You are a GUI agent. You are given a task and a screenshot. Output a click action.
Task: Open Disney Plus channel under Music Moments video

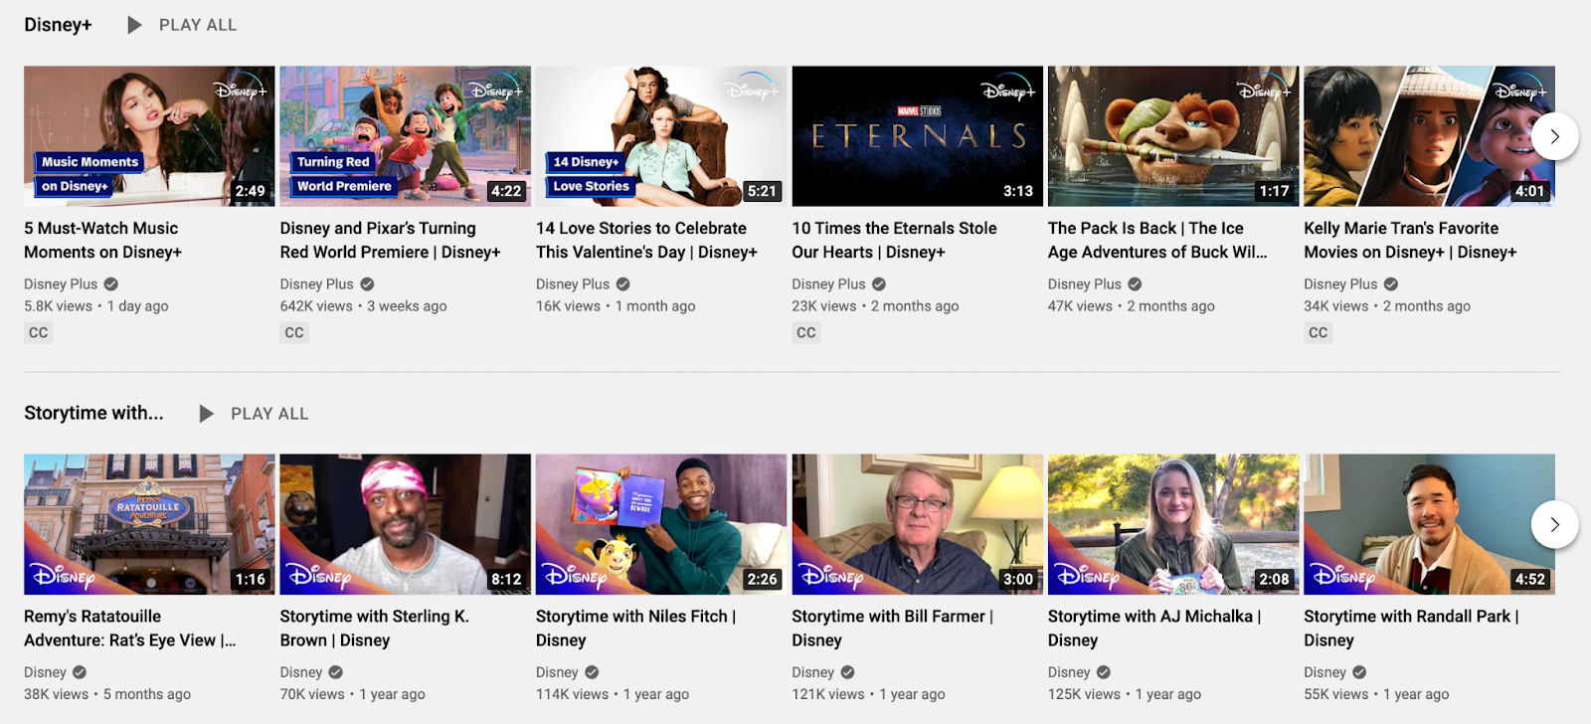point(61,284)
